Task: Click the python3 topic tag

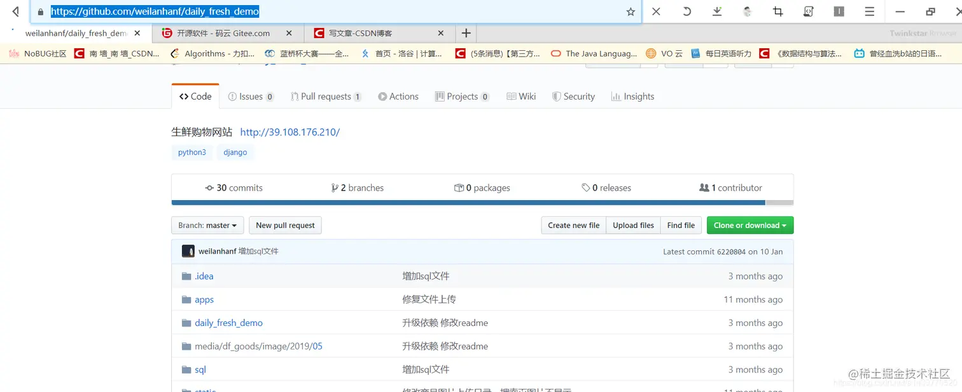Action: pos(192,152)
